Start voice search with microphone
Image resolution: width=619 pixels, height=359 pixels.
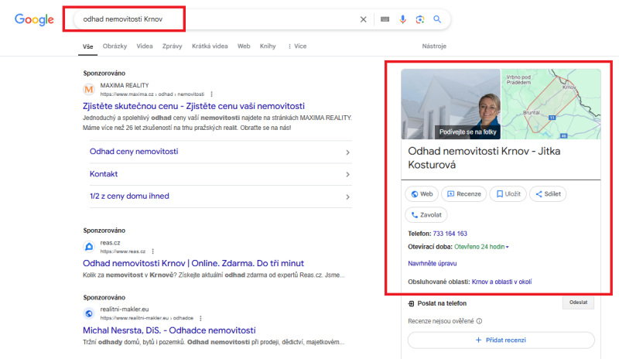[x=402, y=19]
